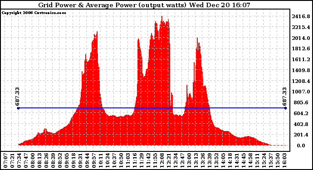Click the x-axis time label '07:07'
313x170 pixels.
5,160
